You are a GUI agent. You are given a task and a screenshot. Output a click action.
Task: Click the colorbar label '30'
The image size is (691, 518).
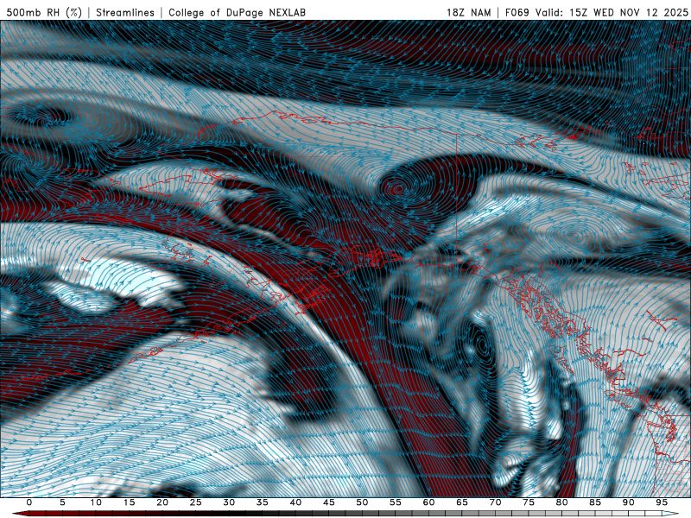[229, 502]
